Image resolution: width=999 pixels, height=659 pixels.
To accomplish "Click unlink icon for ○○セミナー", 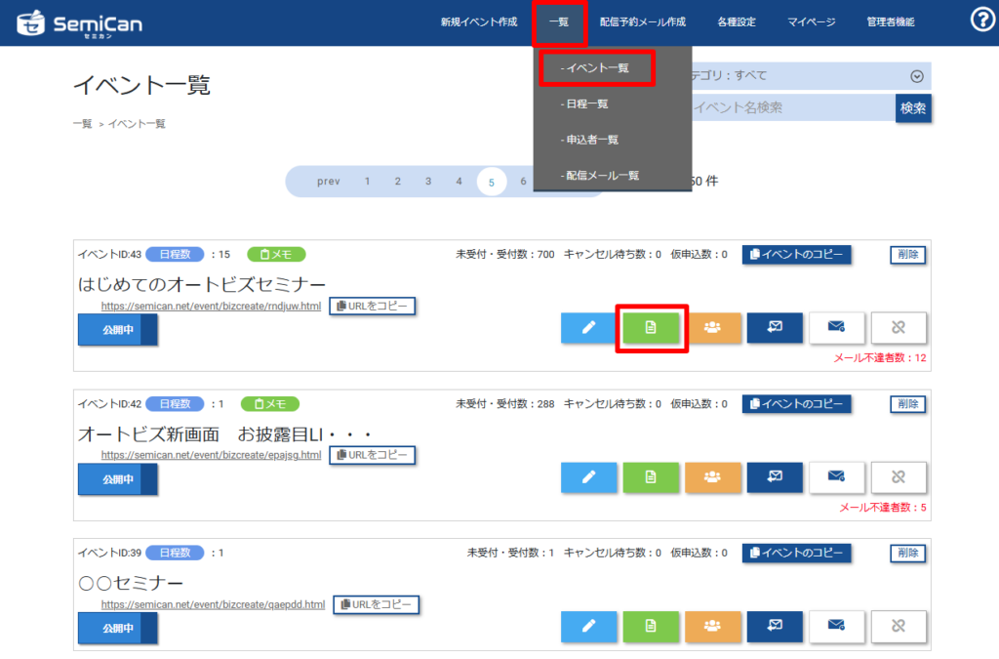I will 899,626.
